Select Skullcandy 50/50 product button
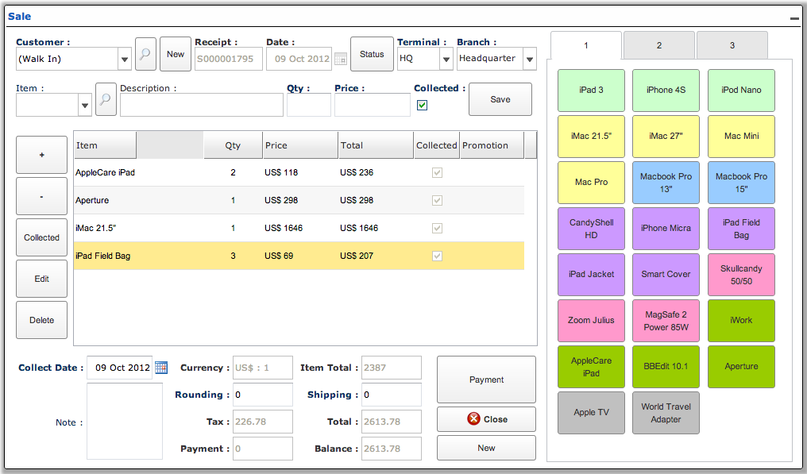Screen dimensions: 807x474 click(x=741, y=274)
